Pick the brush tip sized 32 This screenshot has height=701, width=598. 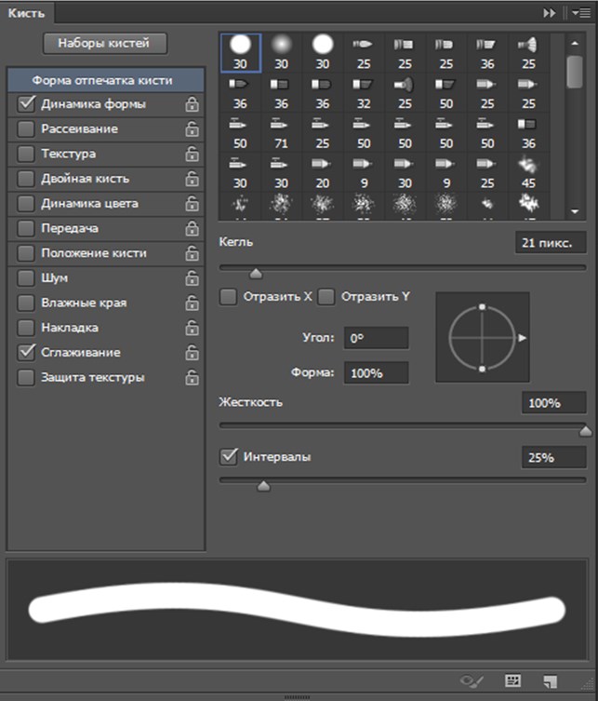click(x=364, y=93)
